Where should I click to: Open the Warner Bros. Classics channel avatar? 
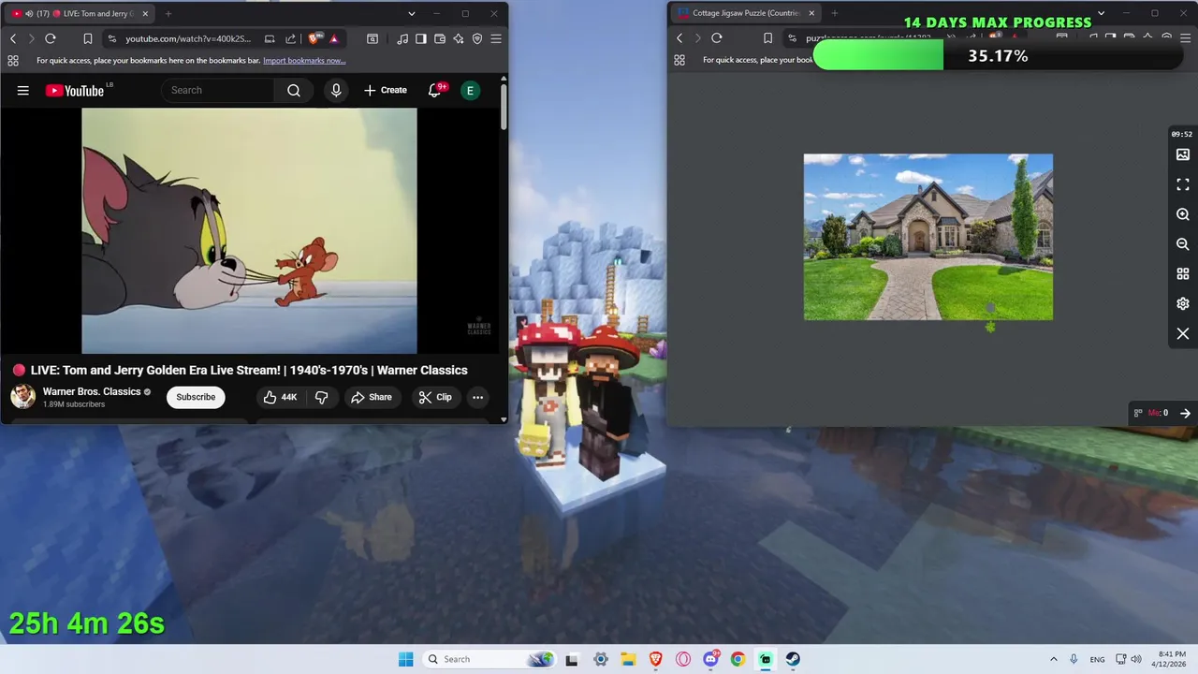(x=23, y=397)
